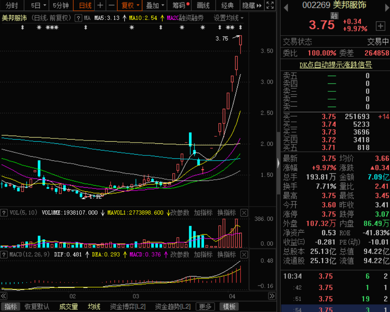
Task: Zoom in chart with plus icon
Action: click(x=100, y=5)
